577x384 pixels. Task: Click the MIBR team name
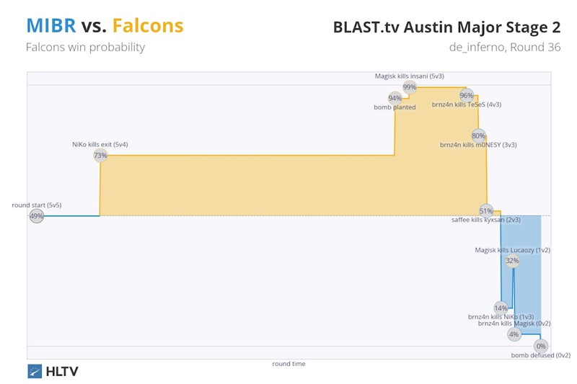[50, 26]
